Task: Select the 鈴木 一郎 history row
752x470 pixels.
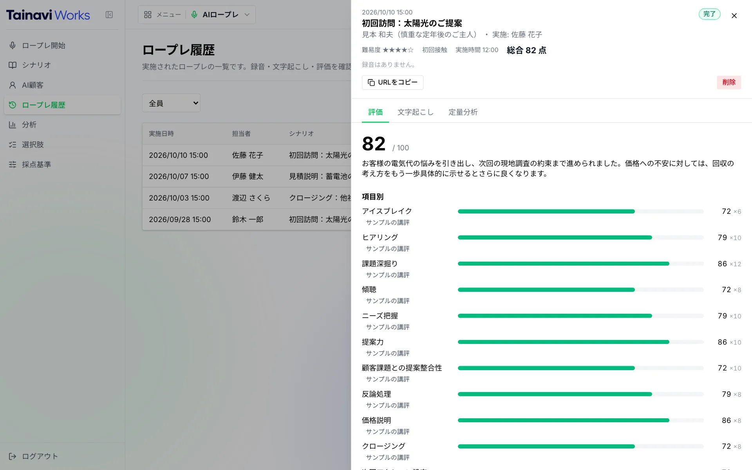Action: (247, 219)
